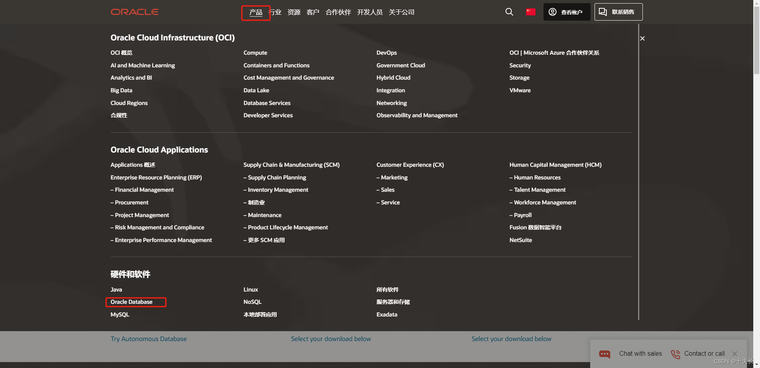Open Applications 概述 link
760x368 pixels.
point(133,165)
